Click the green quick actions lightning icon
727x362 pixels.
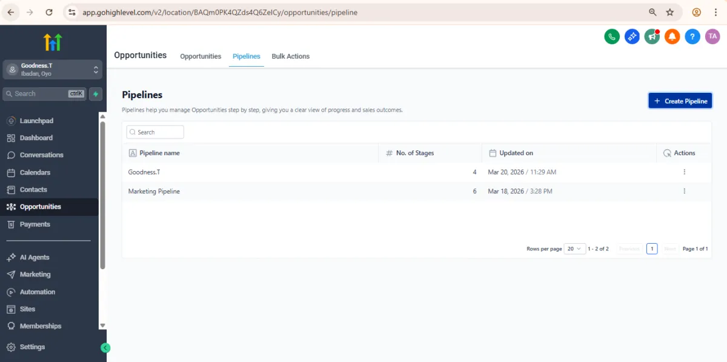[96, 94]
